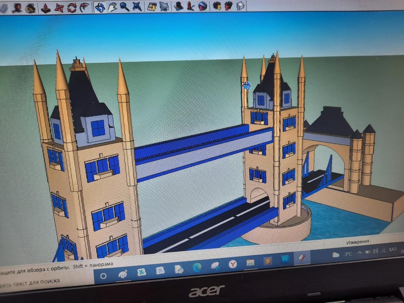
Task: Open Yandex Browser from the taskbar
Action: click(x=233, y=264)
